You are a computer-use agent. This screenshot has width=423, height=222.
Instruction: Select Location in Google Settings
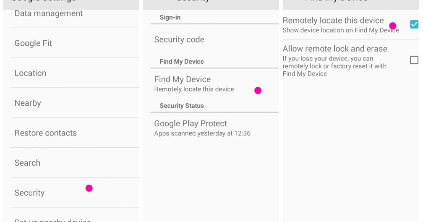[x=31, y=73]
